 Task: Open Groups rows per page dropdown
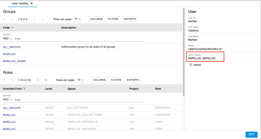click(x=78, y=19)
